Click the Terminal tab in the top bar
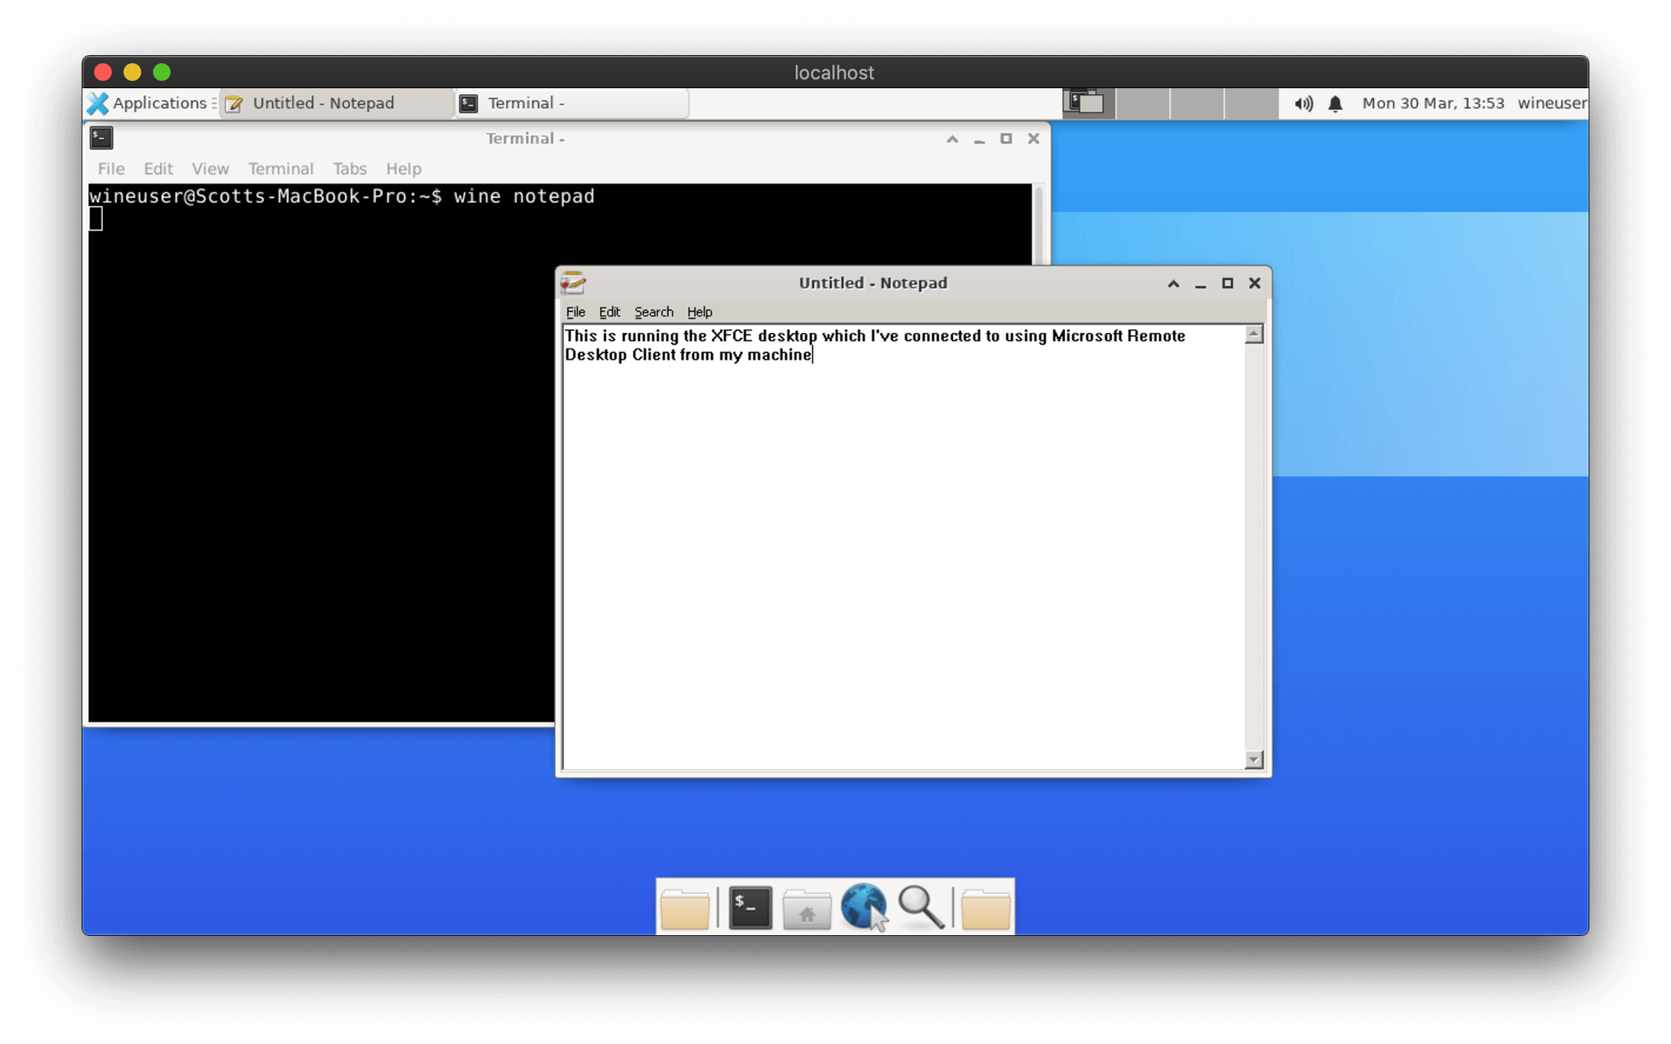The image size is (1671, 1044). pos(571,102)
